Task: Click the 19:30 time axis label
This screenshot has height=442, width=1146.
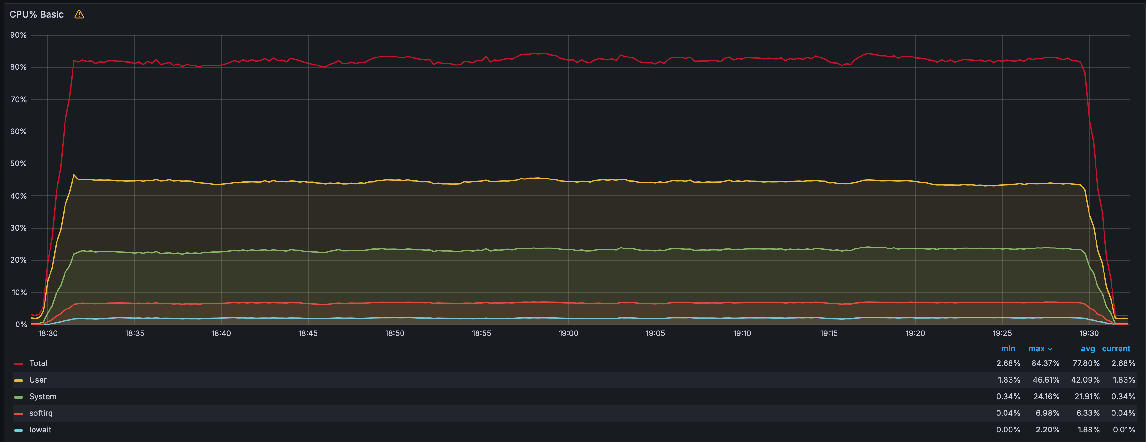Action: click(x=1089, y=333)
